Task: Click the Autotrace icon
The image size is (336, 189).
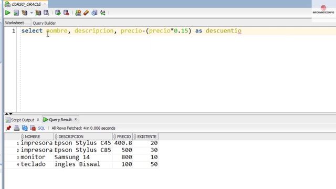Action: (38, 13)
